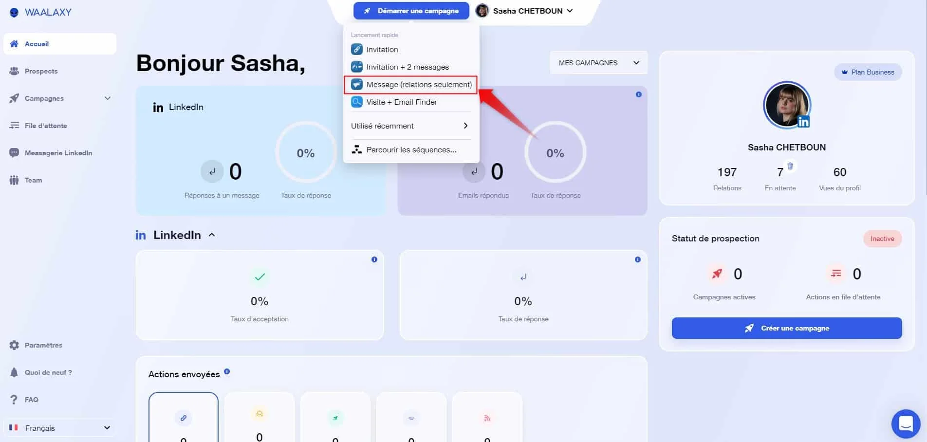927x442 pixels.
Task: Click the info icon beside Actions envoyées
Action: 227,372
